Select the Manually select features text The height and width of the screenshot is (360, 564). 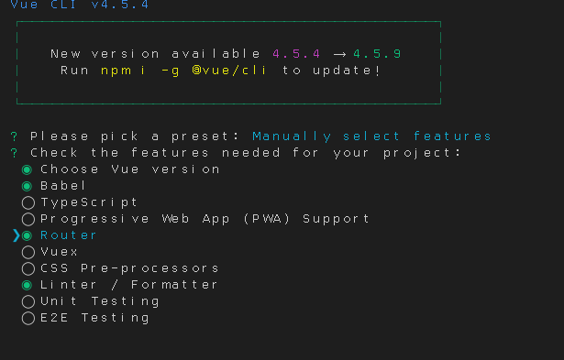[x=371, y=136]
